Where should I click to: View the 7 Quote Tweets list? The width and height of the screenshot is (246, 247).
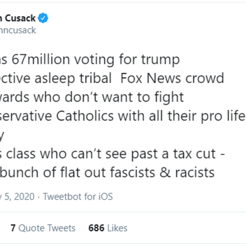point(43,228)
